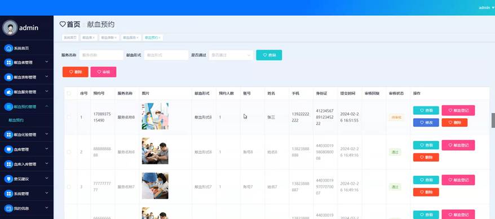495x219 pixels.
Task: Close the 献血者 tab with its x
Action: [x=94, y=38]
